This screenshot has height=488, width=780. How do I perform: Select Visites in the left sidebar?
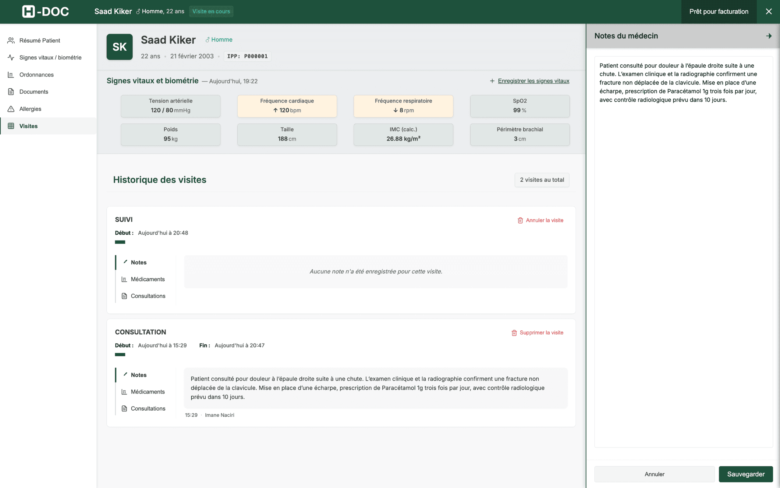28,126
